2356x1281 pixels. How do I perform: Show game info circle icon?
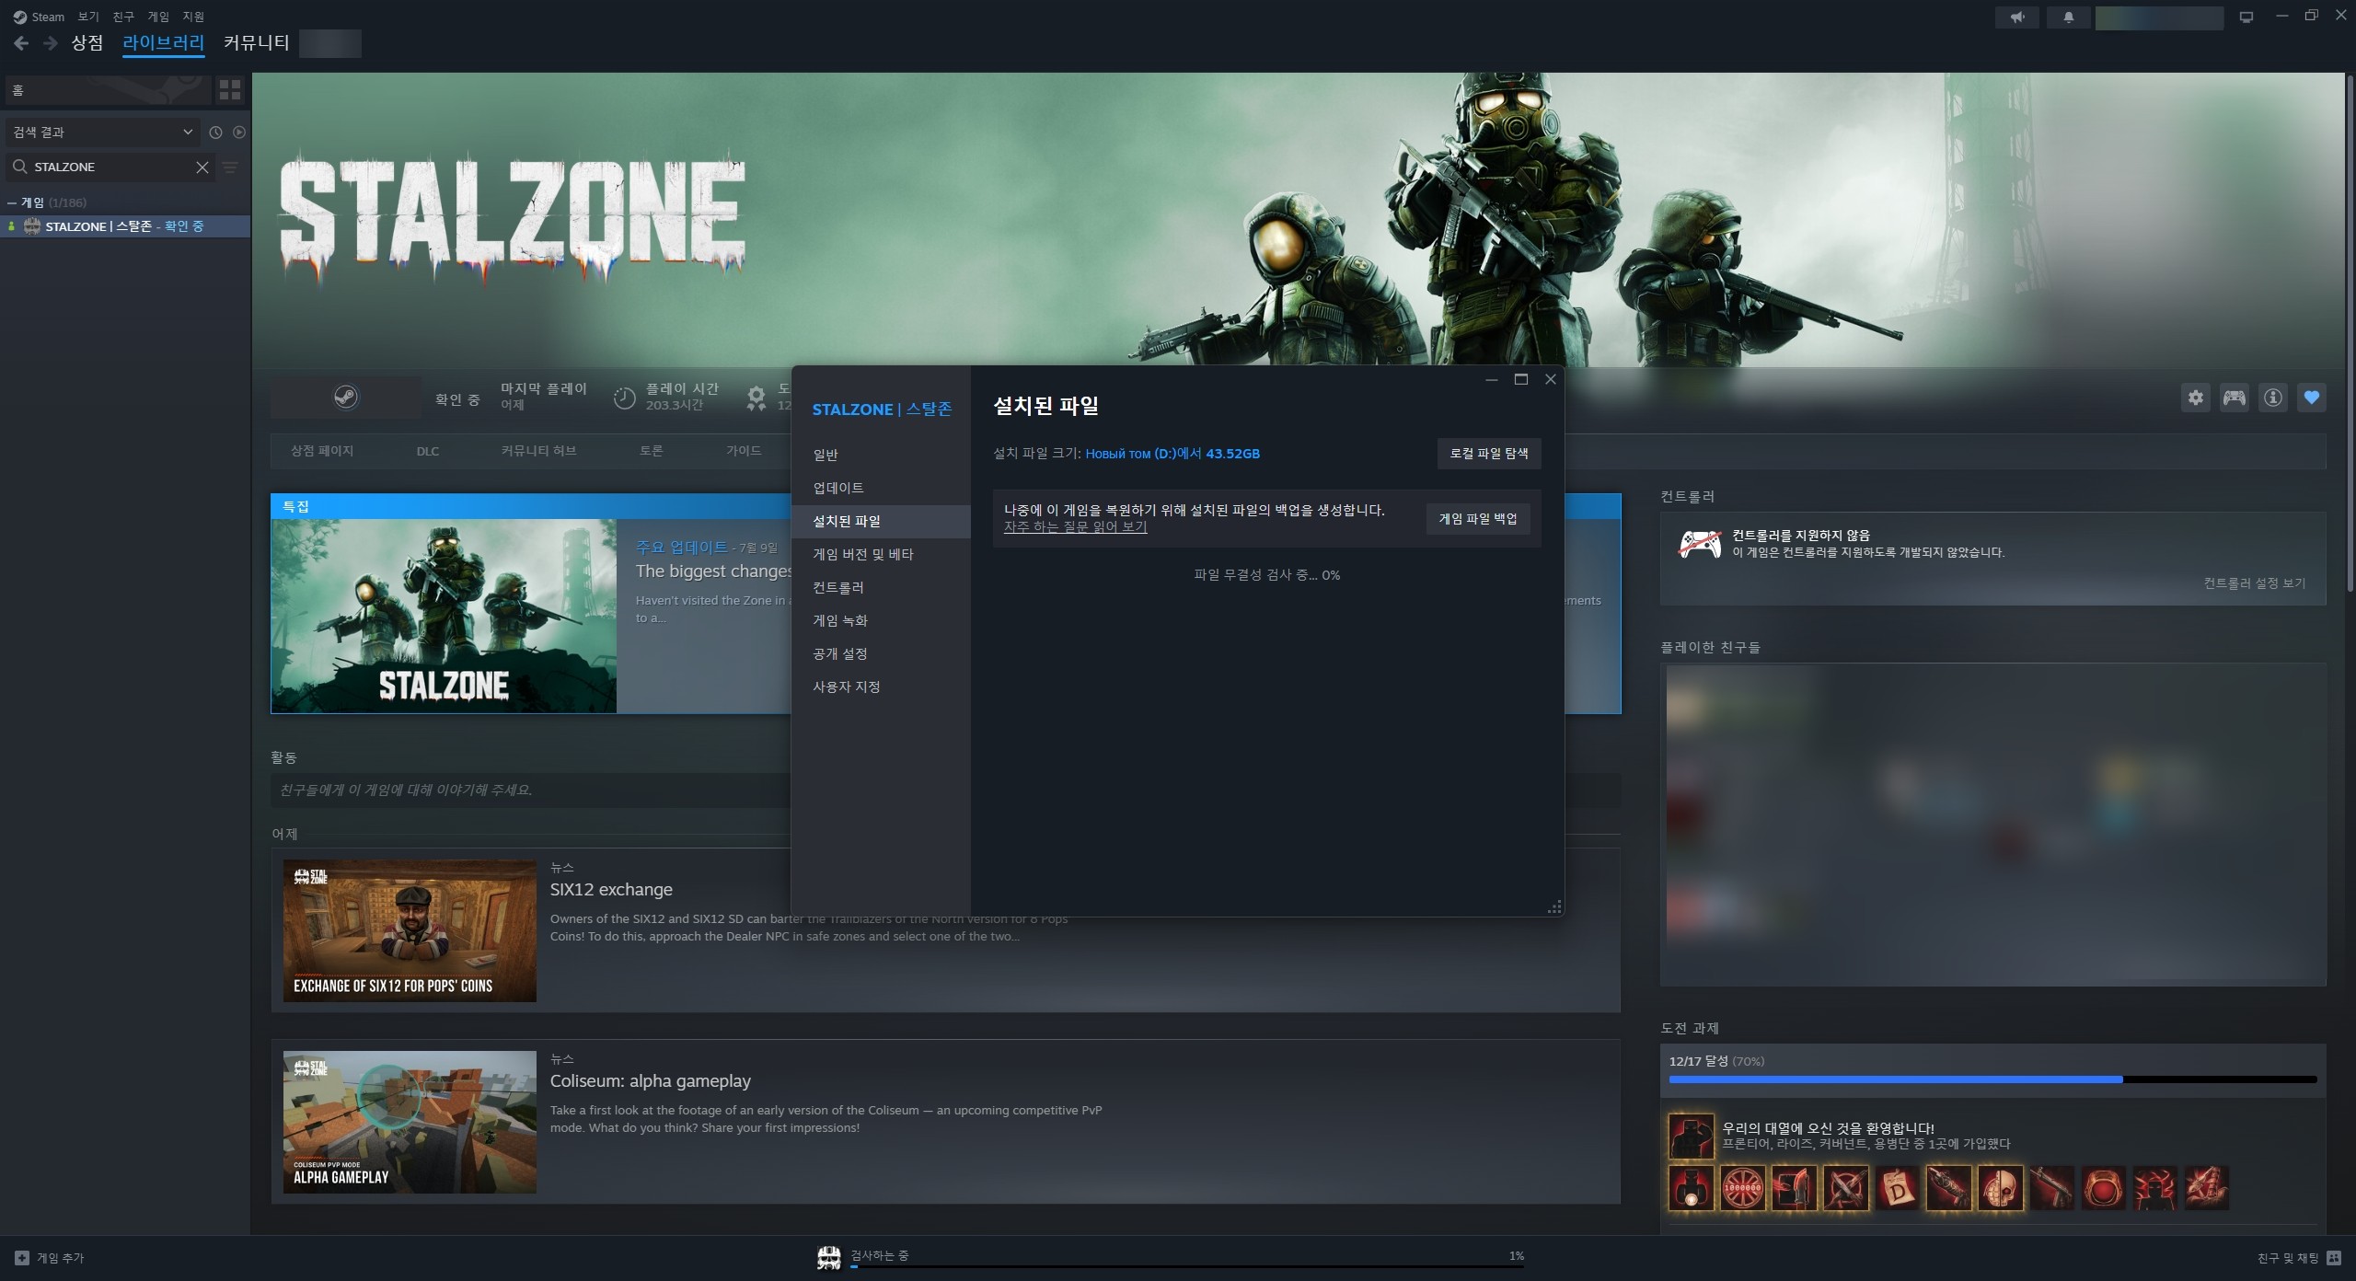2273,398
